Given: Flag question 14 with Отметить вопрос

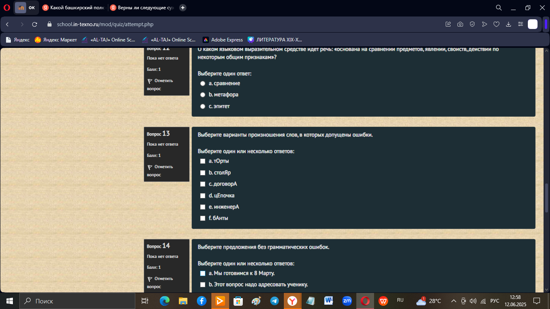Looking at the screenshot, I should click(160, 282).
